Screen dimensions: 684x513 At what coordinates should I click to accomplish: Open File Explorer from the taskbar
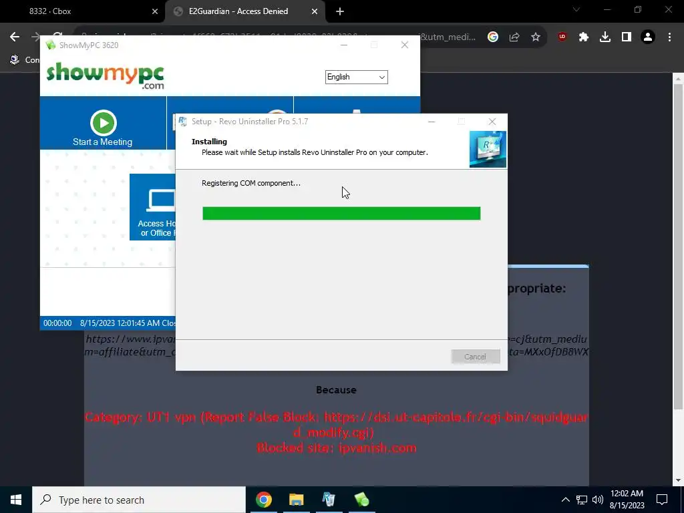click(296, 500)
